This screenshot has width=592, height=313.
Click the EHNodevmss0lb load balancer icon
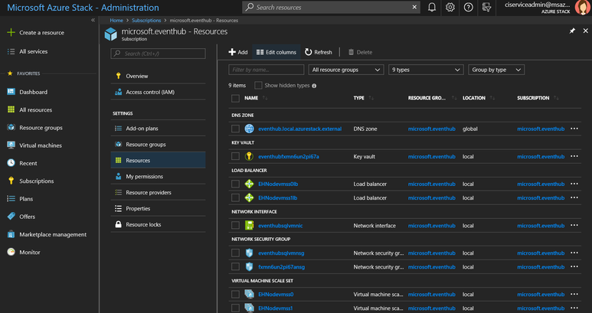click(249, 184)
